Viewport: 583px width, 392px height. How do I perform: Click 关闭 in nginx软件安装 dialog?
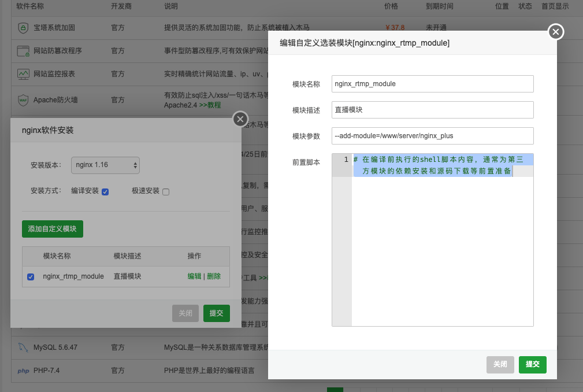coord(185,313)
